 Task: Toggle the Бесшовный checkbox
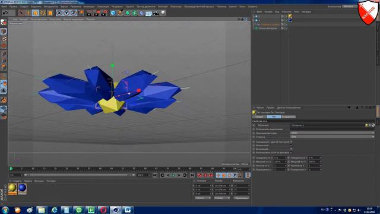[x=291, y=149]
